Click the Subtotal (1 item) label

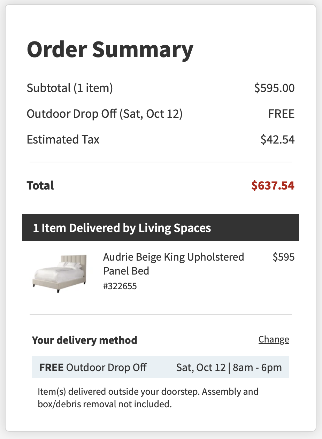pyautogui.click(x=70, y=88)
